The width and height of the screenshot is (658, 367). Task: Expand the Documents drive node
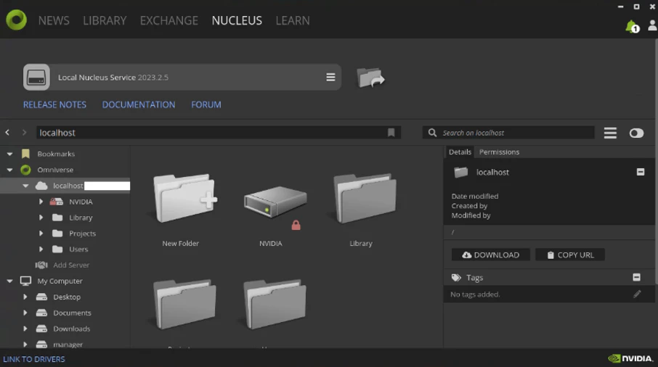pyautogui.click(x=25, y=313)
